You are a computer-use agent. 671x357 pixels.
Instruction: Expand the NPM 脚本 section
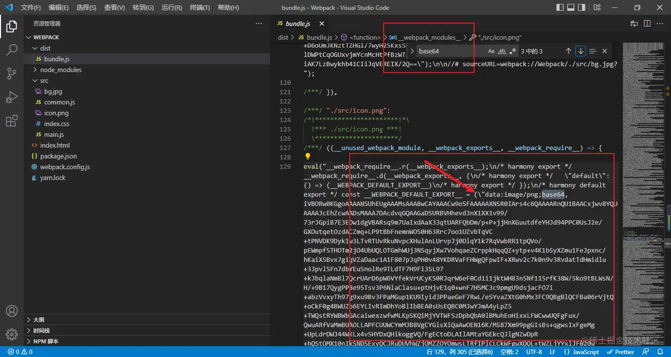point(147,341)
